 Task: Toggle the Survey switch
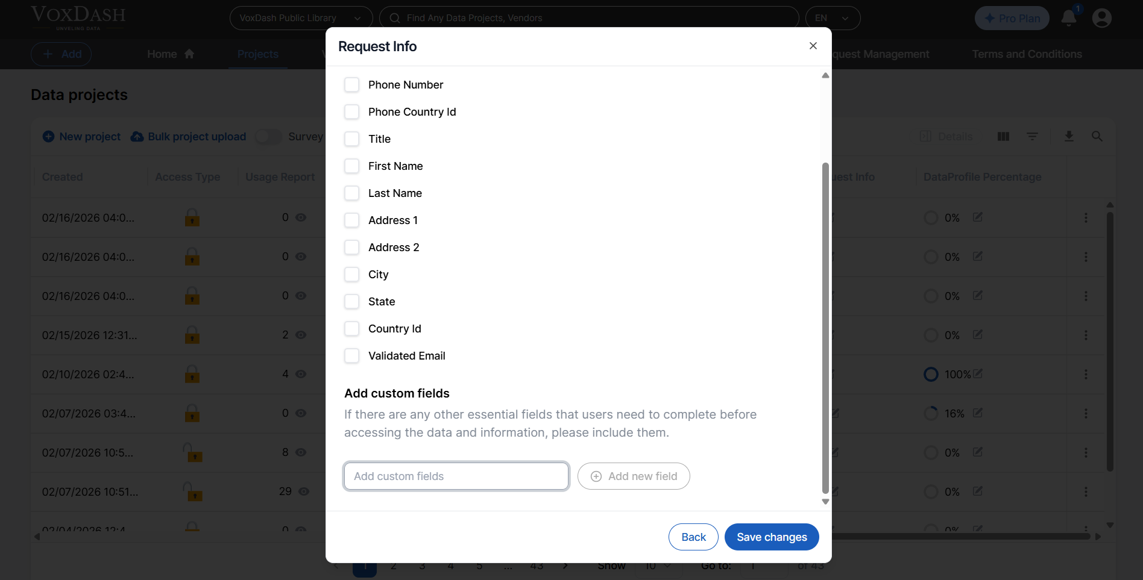pyautogui.click(x=269, y=136)
